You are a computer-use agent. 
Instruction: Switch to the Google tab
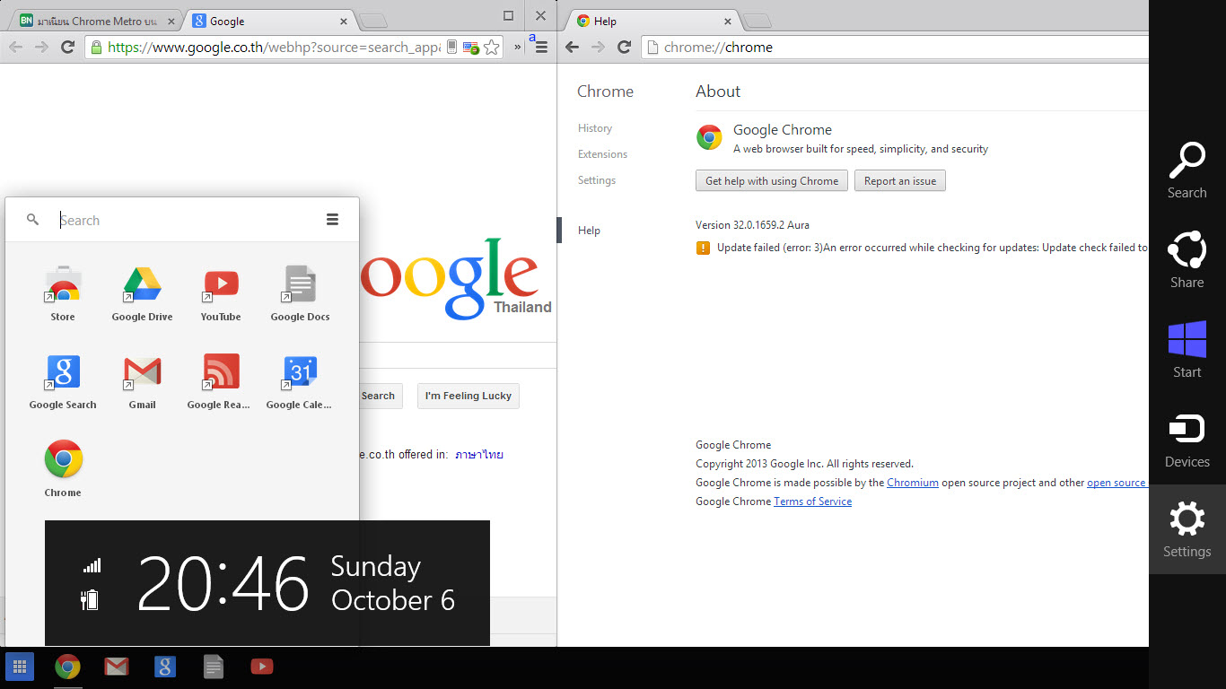click(269, 21)
